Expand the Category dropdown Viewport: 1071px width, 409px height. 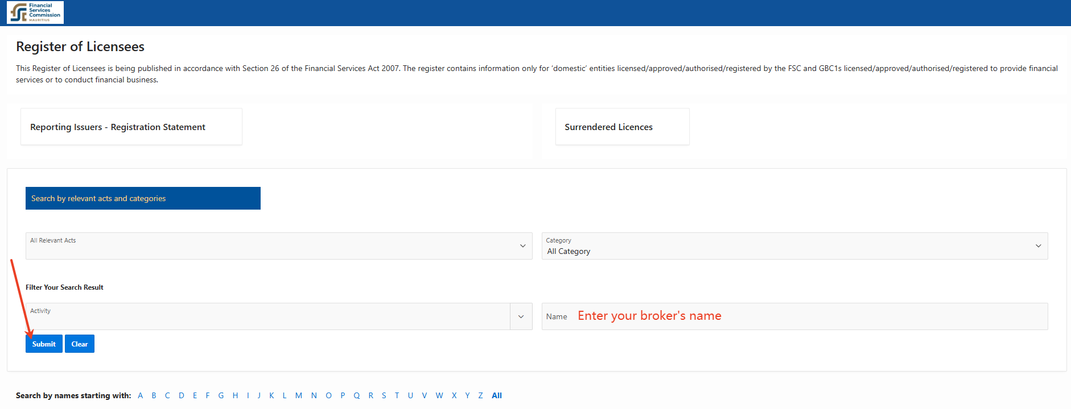[794, 246]
